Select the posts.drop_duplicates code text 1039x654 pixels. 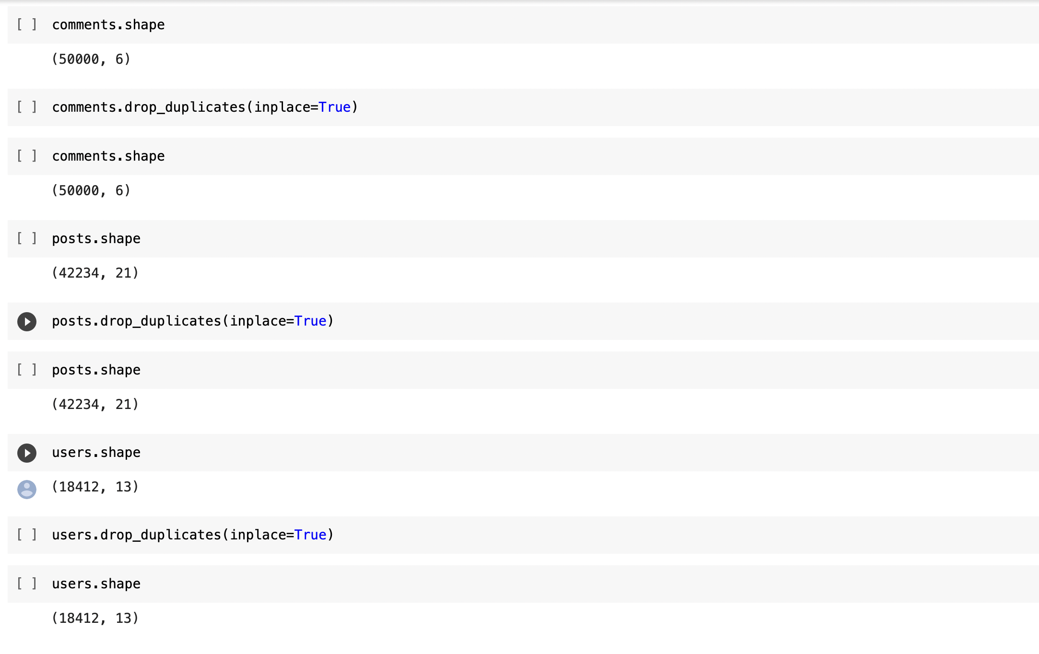(x=192, y=321)
